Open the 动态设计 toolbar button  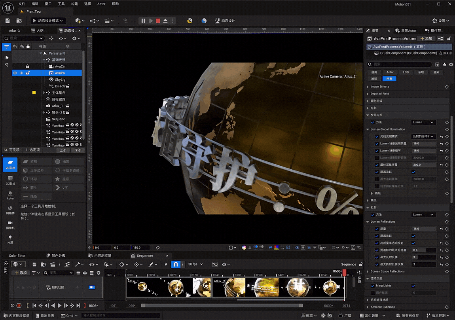225,21
